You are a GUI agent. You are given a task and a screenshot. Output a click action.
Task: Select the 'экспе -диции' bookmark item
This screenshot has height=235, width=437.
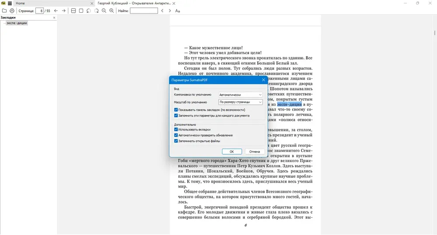(x=17, y=23)
